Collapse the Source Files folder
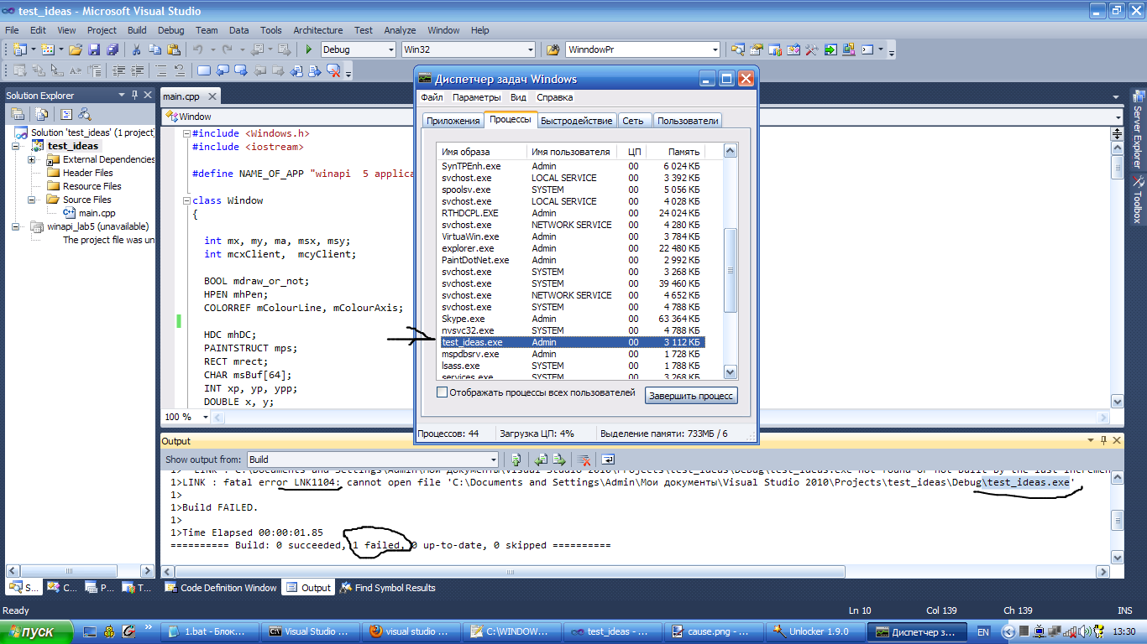The width and height of the screenshot is (1147, 644). click(32, 200)
